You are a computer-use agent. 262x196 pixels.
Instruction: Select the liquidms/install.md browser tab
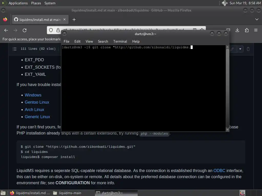[40, 20]
